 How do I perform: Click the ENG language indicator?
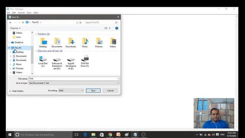pyautogui.click(x=222, y=135)
